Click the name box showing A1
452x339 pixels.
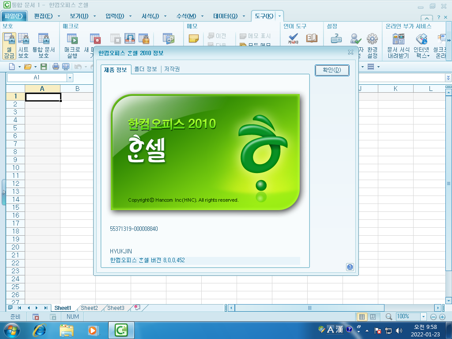click(37, 78)
